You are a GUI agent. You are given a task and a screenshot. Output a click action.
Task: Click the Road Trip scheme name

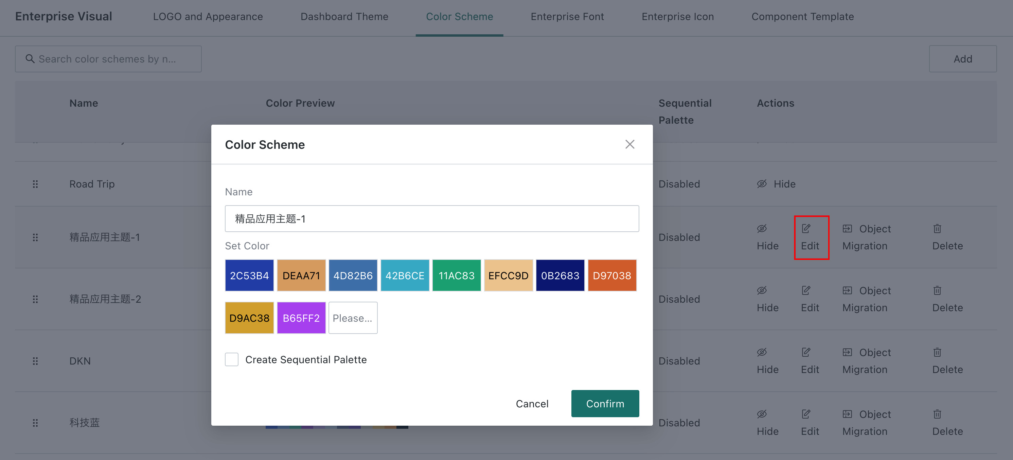[x=92, y=184]
